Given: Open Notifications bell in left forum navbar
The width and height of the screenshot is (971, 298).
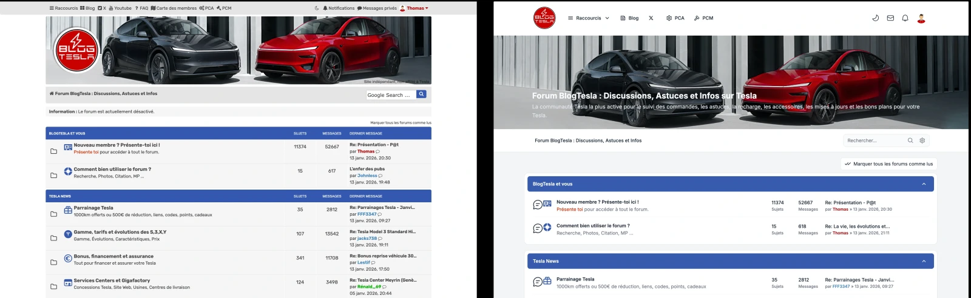Looking at the screenshot, I should 339,8.
